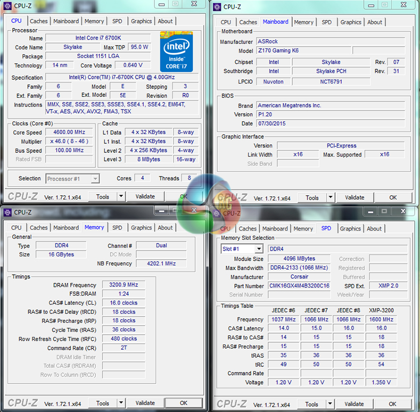Expand Tools dropdown arrow in the CPU window
Image resolution: width=420 pixels, height=412 pixels.
coord(121,197)
